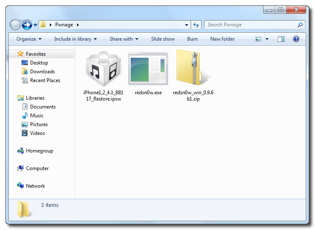Screen dimensions: 315x230
Task: Maximize the Explorer window
Action: tap(281, 10)
